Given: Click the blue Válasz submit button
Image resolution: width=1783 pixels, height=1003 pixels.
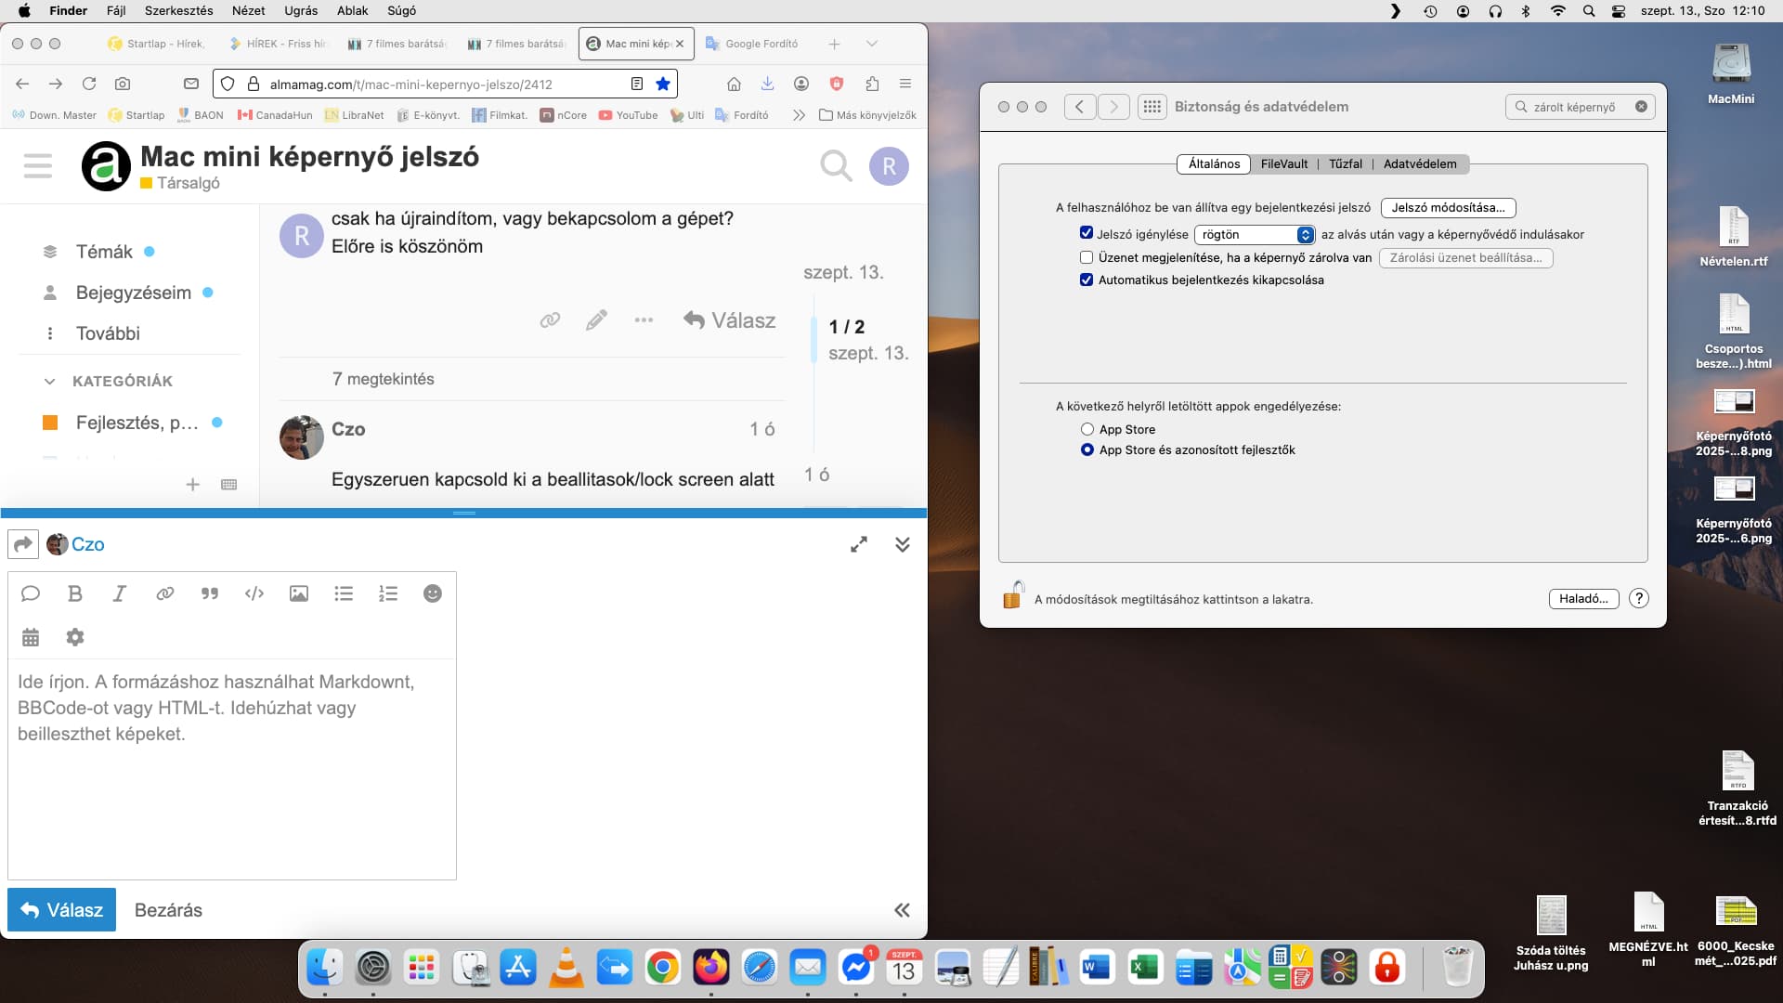Looking at the screenshot, I should (x=62, y=910).
